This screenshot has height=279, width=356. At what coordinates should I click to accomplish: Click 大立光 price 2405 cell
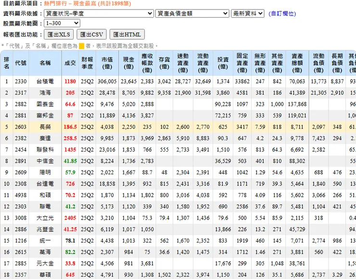(70, 218)
